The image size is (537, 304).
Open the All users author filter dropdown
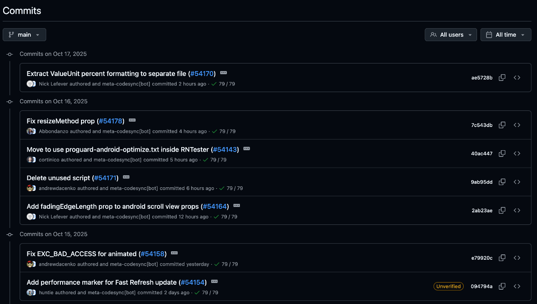point(451,34)
